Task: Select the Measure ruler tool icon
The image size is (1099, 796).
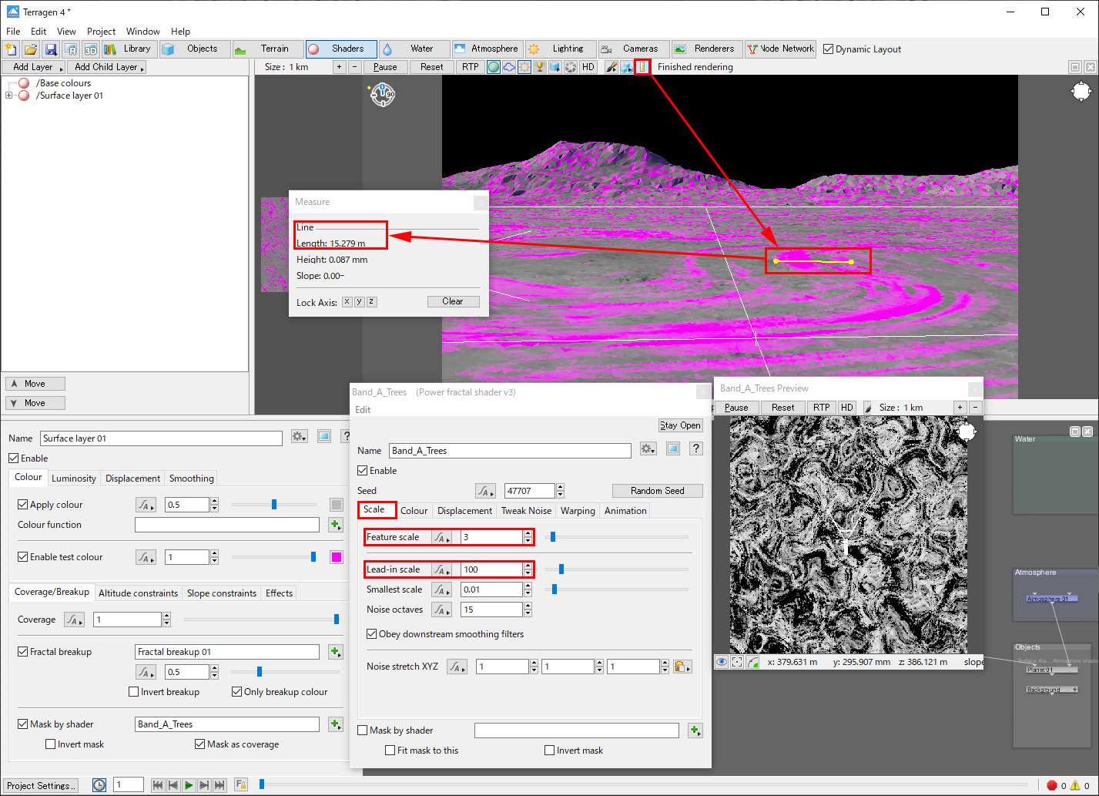Action: coord(642,67)
